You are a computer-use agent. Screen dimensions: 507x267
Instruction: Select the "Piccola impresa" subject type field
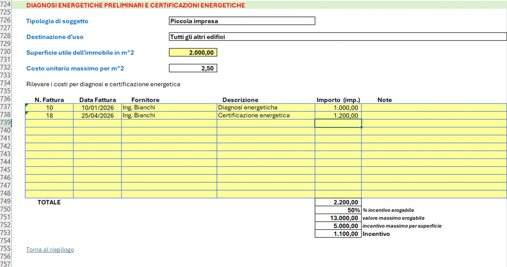tap(242, 21)
